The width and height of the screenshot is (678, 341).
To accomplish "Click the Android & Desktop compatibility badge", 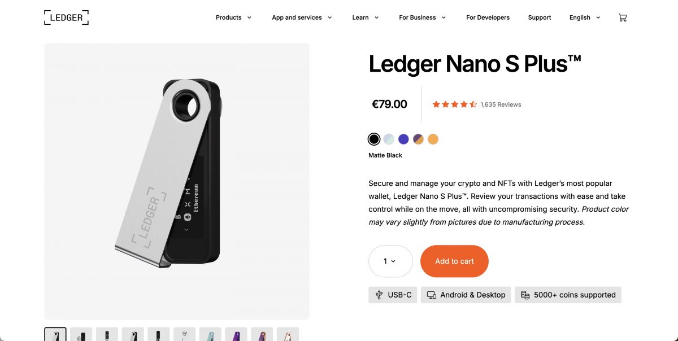I will pos(466,295).
